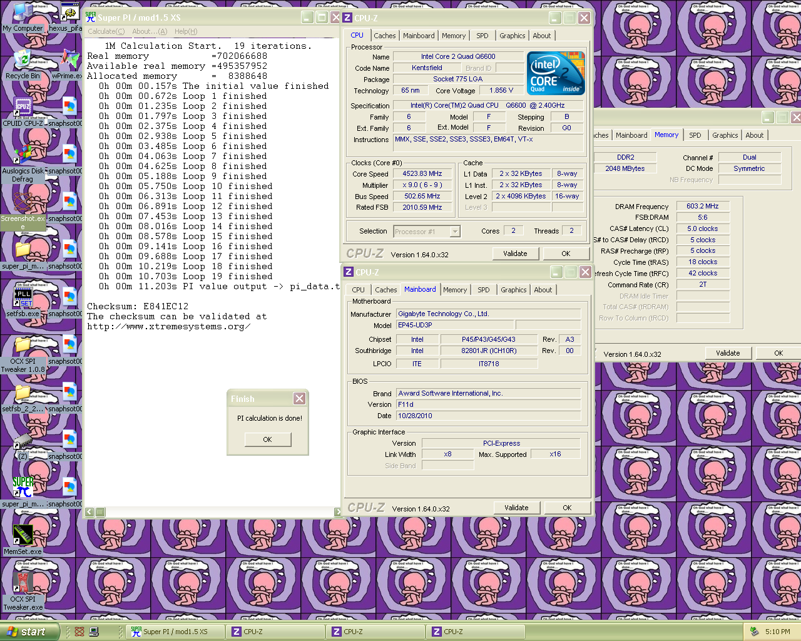The image size is (801, 641).
Task: Click the Z icon in Mainboard CPU-Z title bar
Action: click(x=349, y=272)
